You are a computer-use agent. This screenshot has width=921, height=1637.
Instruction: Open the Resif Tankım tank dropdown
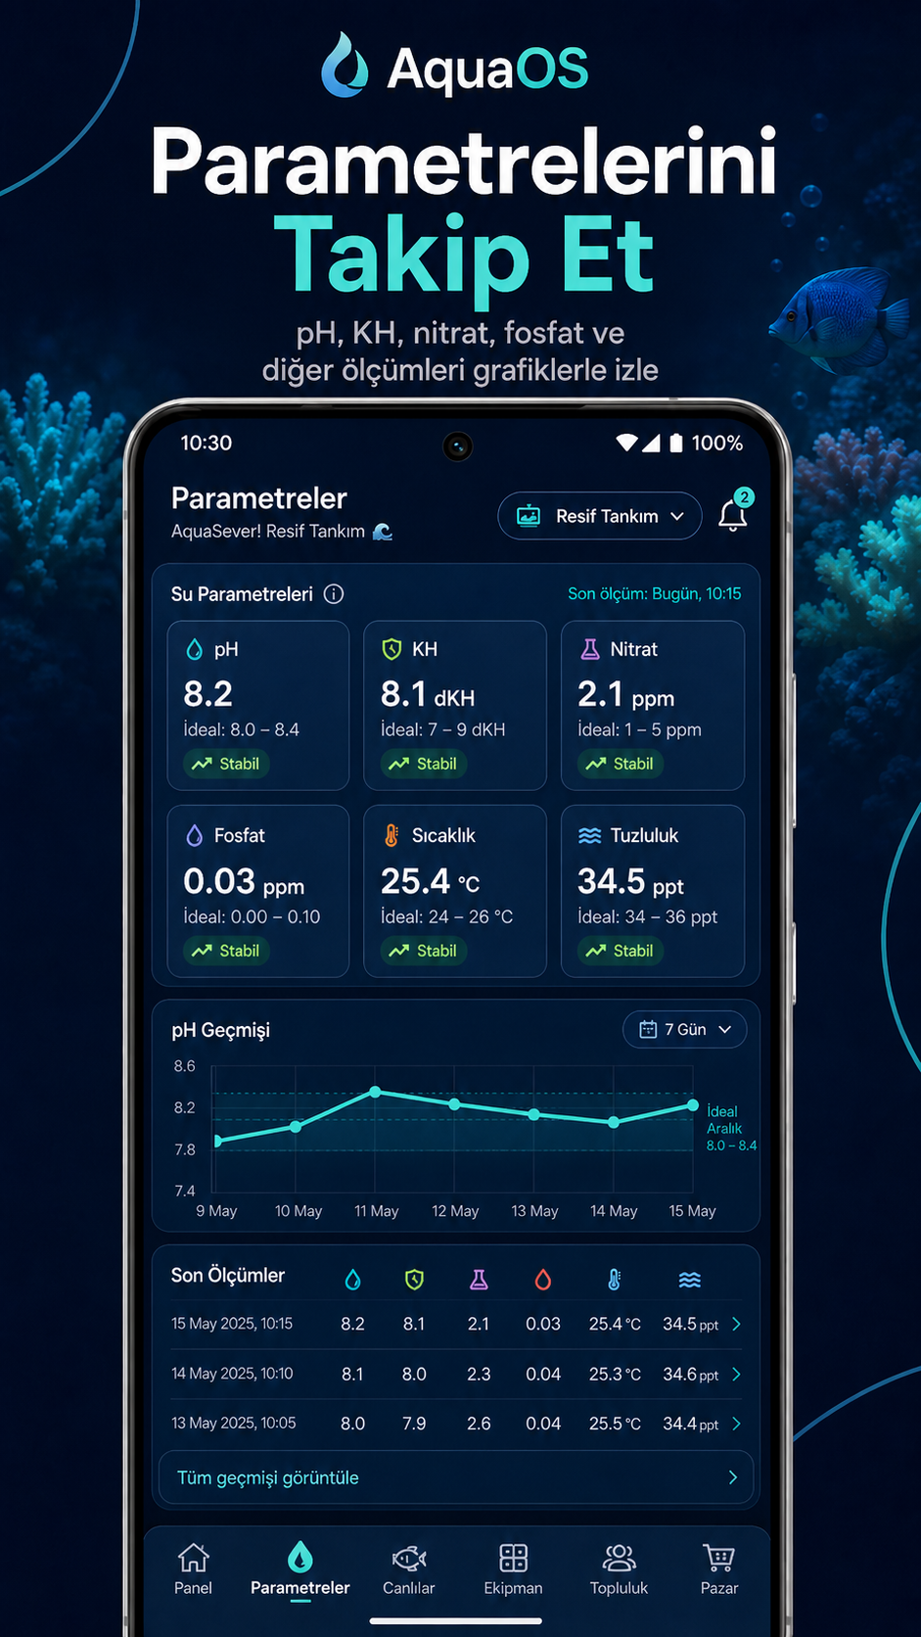click(600, 516)
